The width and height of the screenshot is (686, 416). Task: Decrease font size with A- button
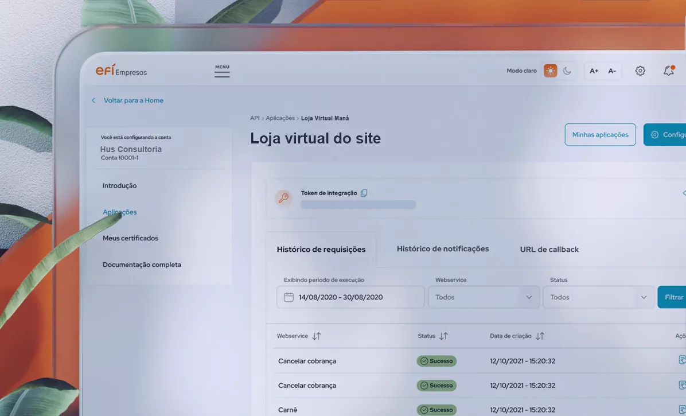tap(612, 71)
